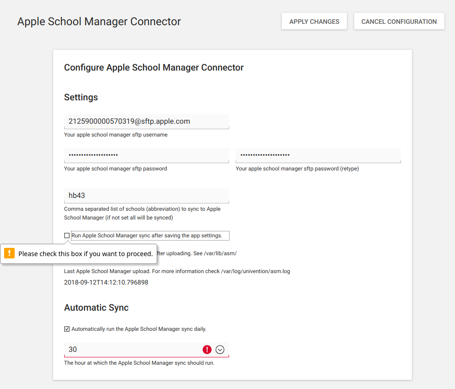Image resolution: width=455 pixels, height=389 pixels.
Task: Enable the run sync after saving checkbox
Action: [x=67, y=236]
